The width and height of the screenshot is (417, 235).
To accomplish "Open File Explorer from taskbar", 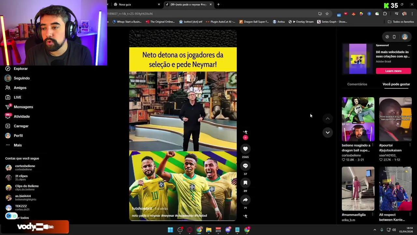I will tap(209, 230).
